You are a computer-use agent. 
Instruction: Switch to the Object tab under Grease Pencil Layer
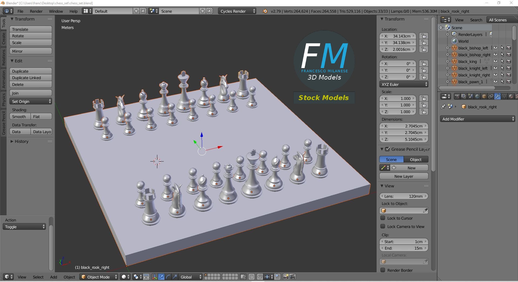coord(415,159)
